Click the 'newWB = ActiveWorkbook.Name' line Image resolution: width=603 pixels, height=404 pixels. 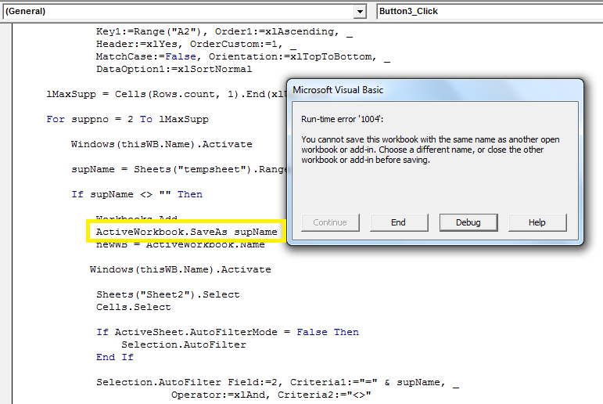pyautogui.click(x=180, y=244)
